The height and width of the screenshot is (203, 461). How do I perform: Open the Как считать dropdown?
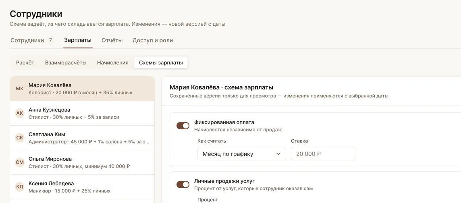[242, 154]
